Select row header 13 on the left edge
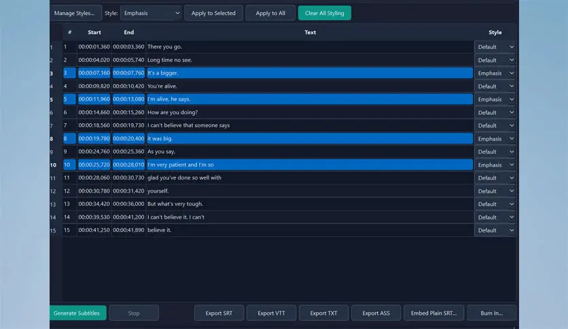This screenshot has width=568, height=329. coord(54,205)
